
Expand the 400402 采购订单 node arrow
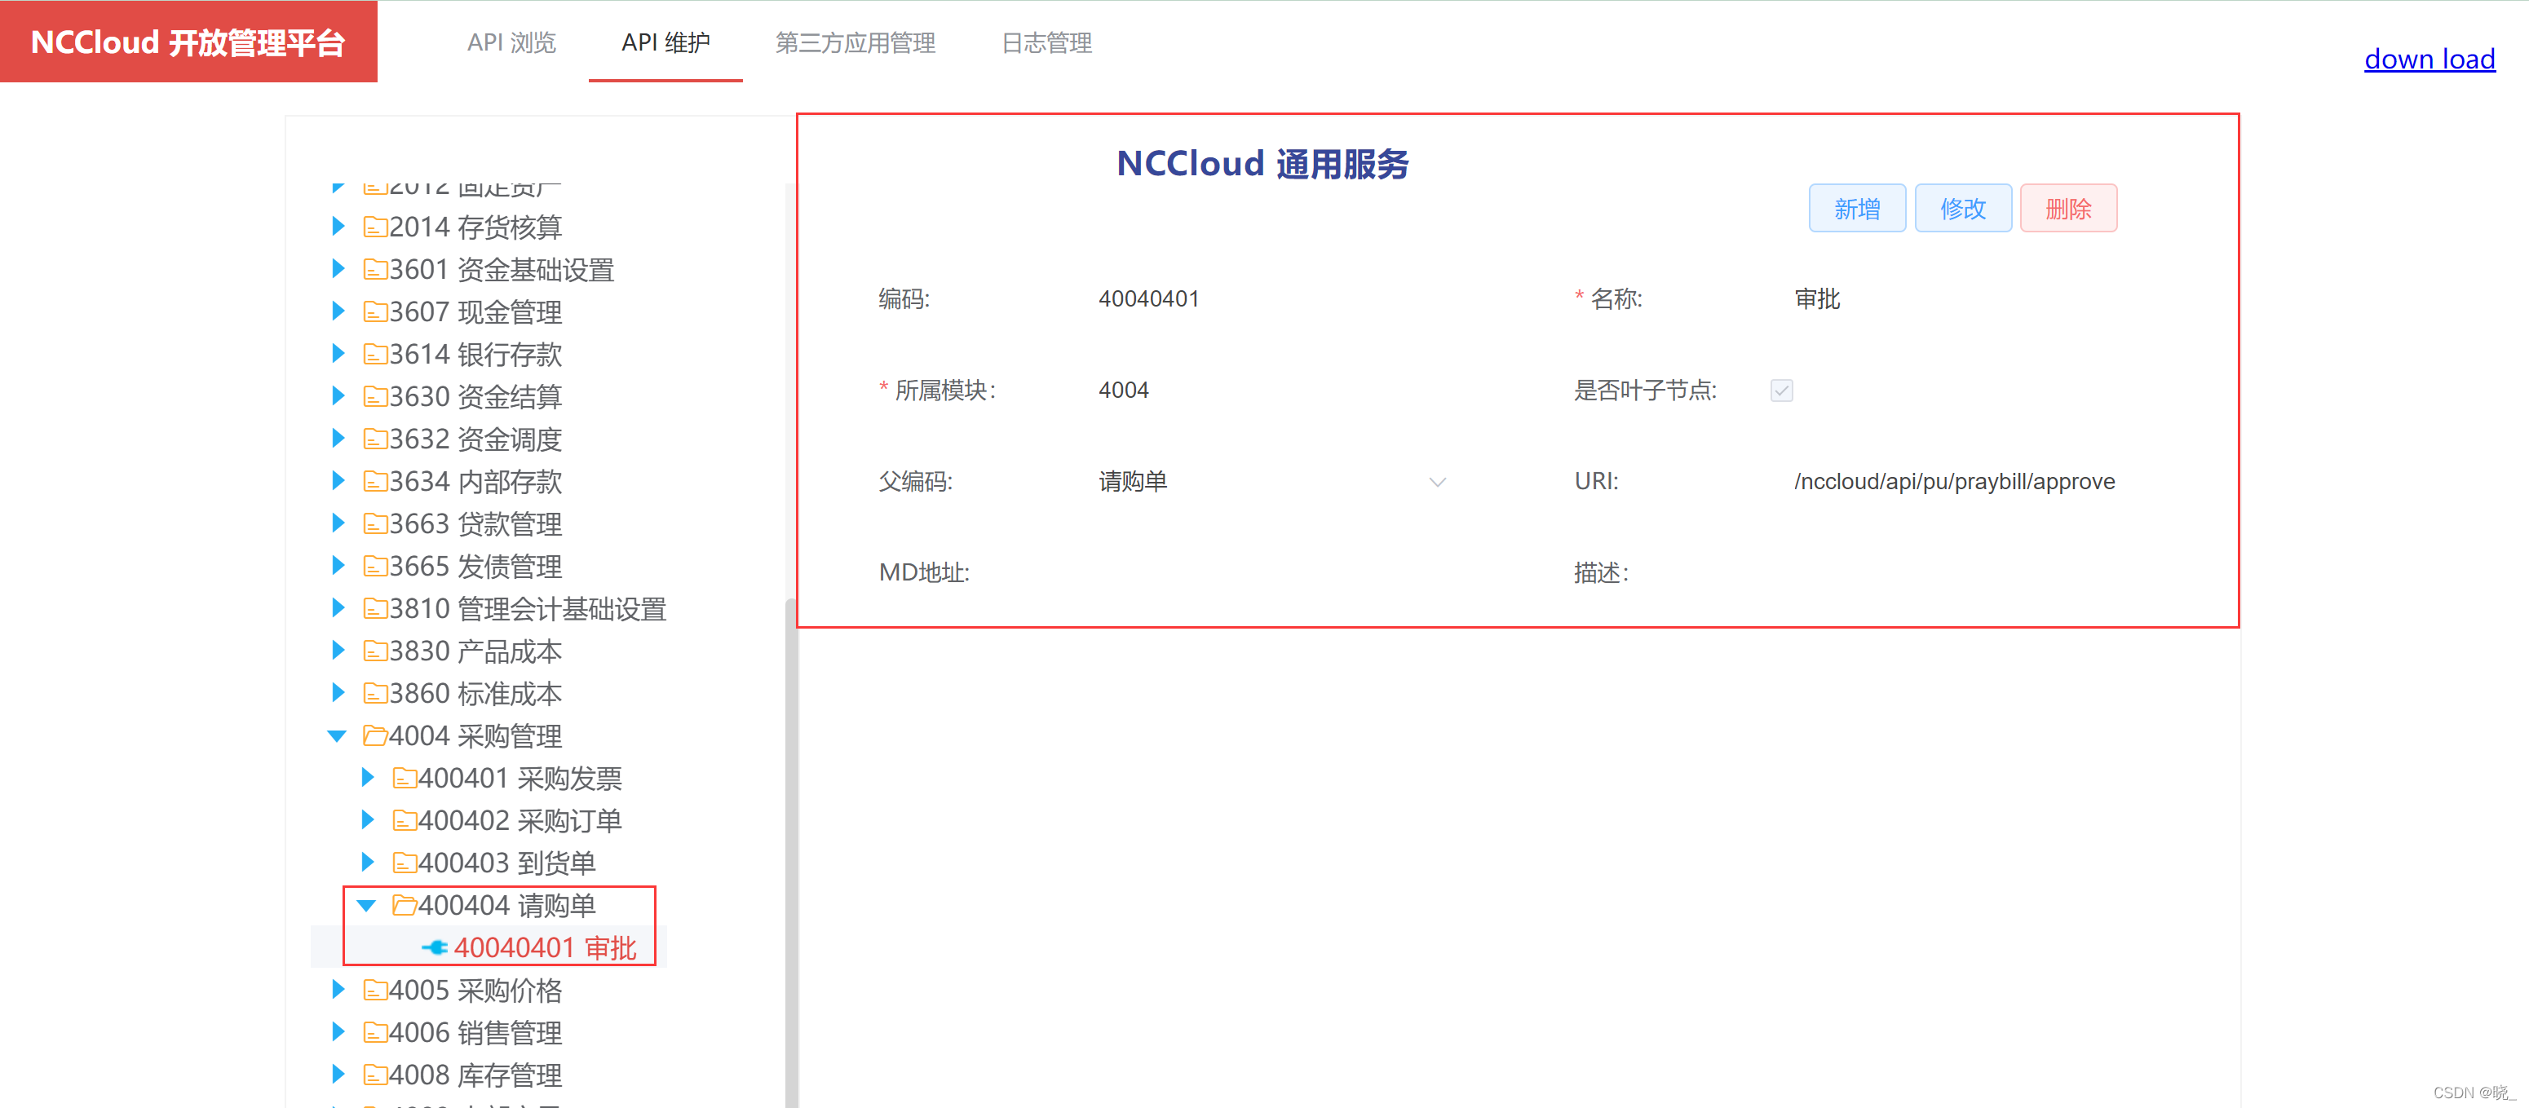[x=367, y=820]
